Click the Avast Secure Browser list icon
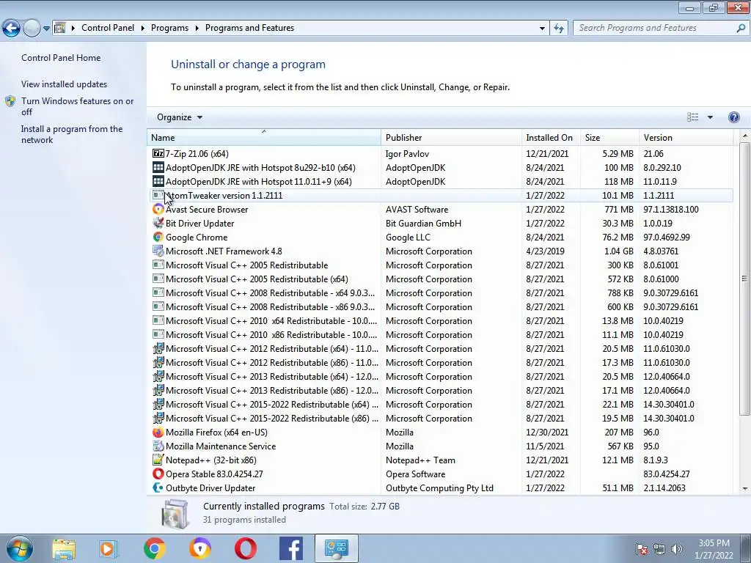Image resolution: width=751 pixels, height=563 pixels. [158, 209]
